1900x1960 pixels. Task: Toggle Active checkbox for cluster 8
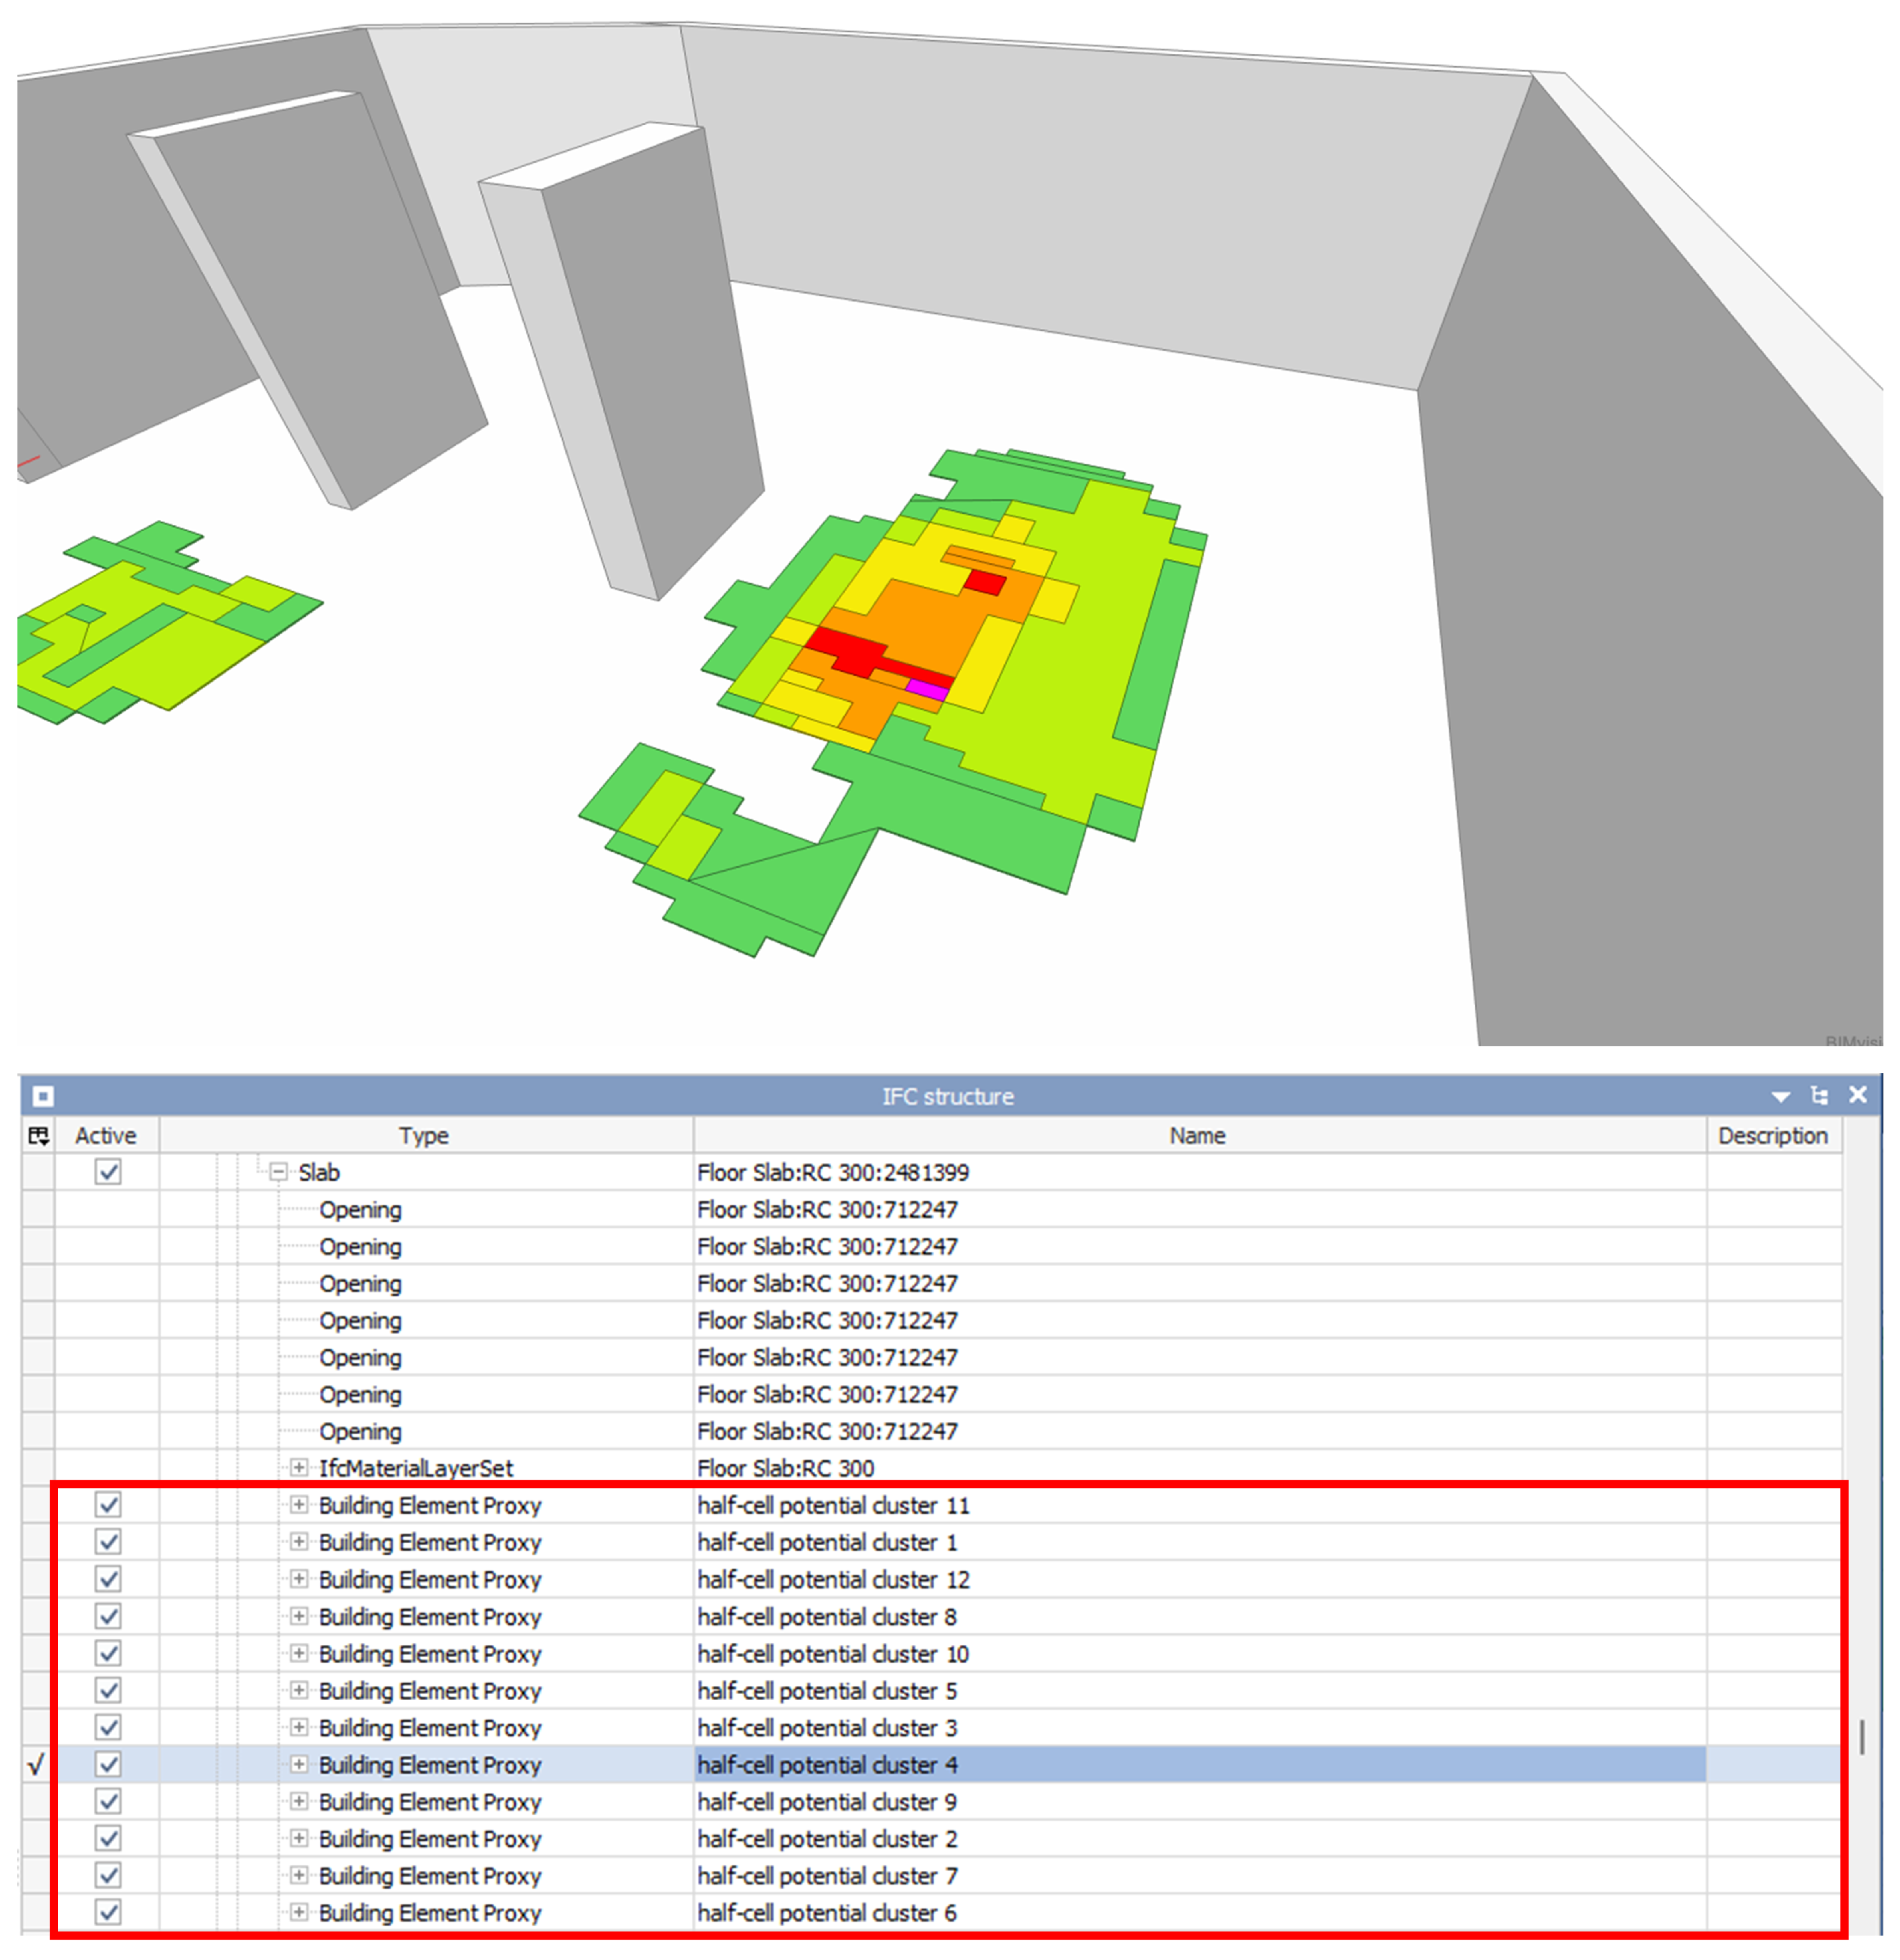(108, 1616)
